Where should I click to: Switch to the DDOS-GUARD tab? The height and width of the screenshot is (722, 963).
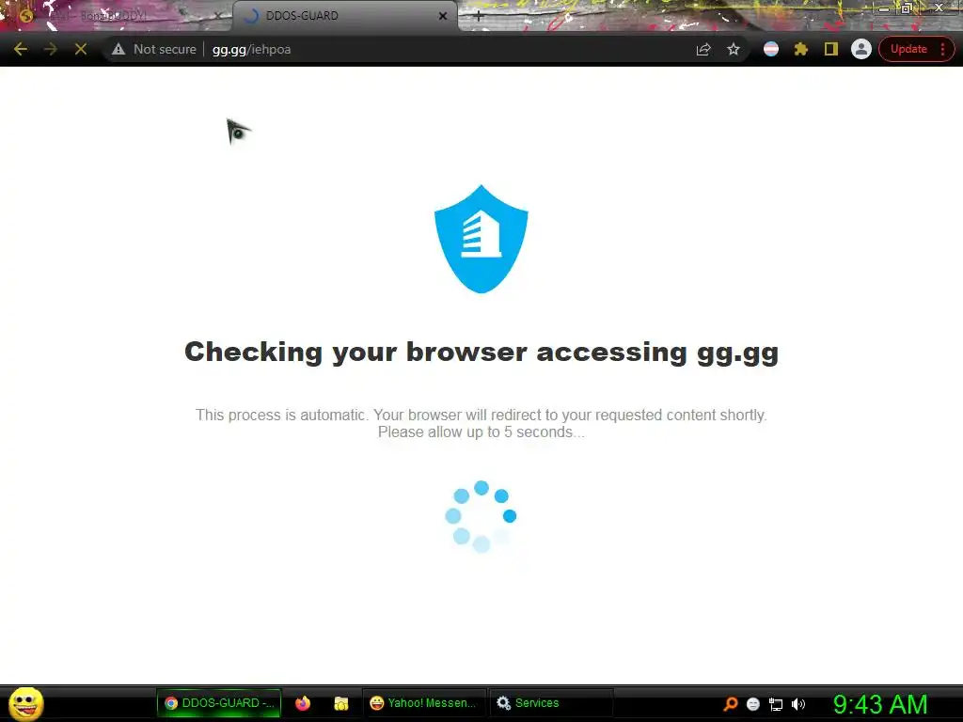344,16
